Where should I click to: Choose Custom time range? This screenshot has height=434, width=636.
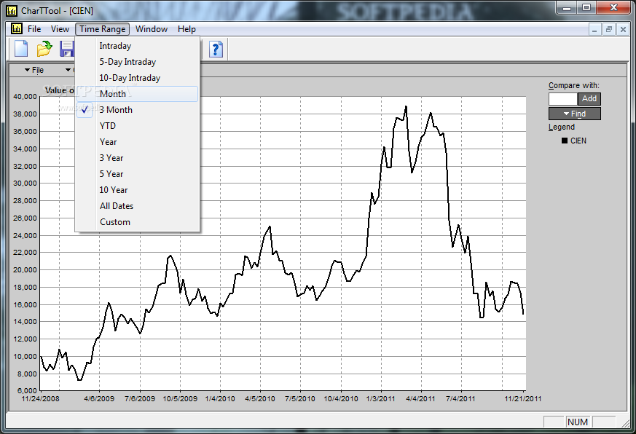(138, 222)
